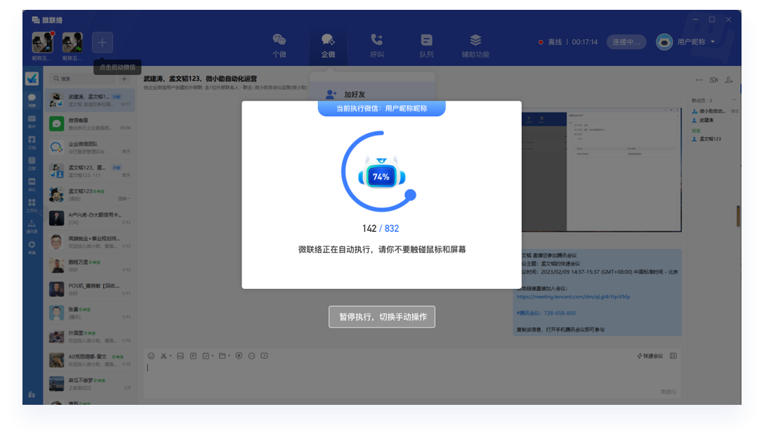The image size is (764, 440).
Task: Open the 邮件 mail sidebar icon
Action: coord(32,122)
